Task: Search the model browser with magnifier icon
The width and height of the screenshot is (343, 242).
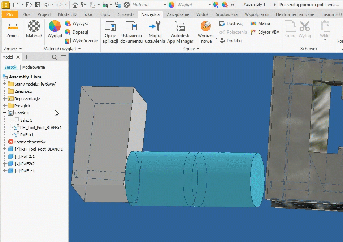Action: (x=55, y=57)
